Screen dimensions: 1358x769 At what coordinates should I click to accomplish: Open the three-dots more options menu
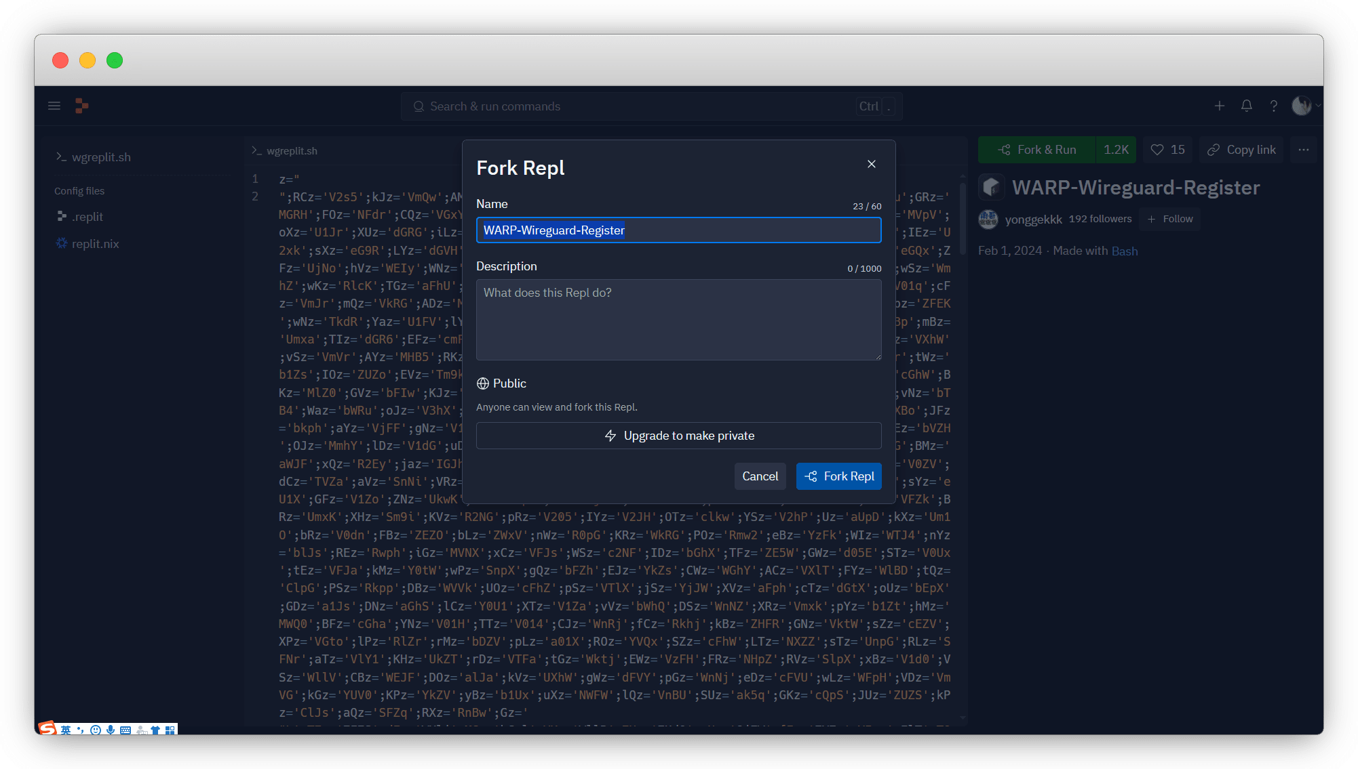click(x=1303, y=150)
